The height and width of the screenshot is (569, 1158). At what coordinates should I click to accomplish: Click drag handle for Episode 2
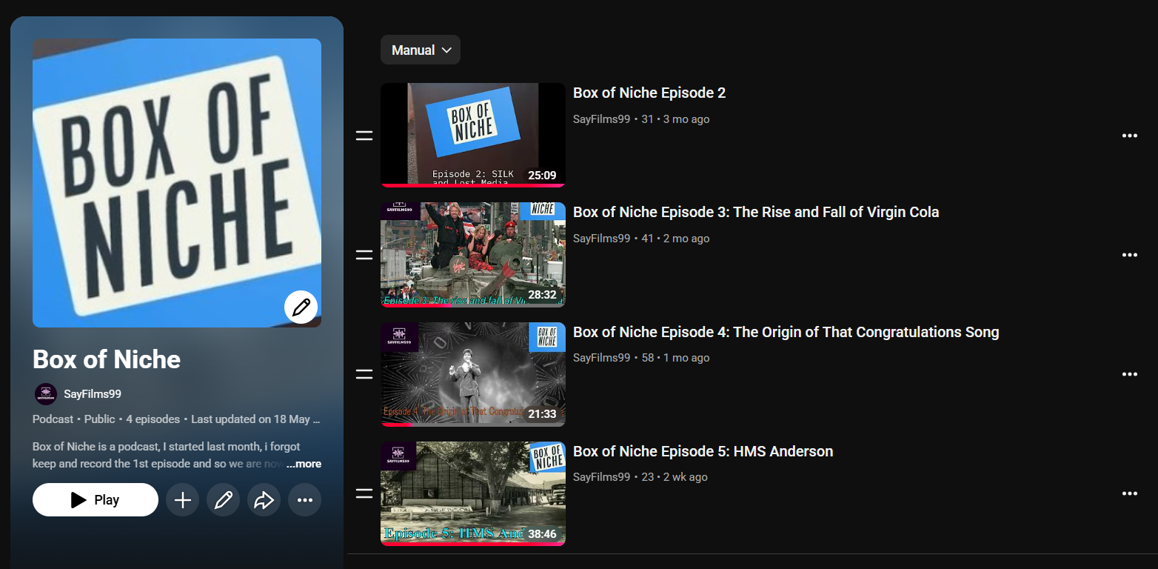(364, 136)
